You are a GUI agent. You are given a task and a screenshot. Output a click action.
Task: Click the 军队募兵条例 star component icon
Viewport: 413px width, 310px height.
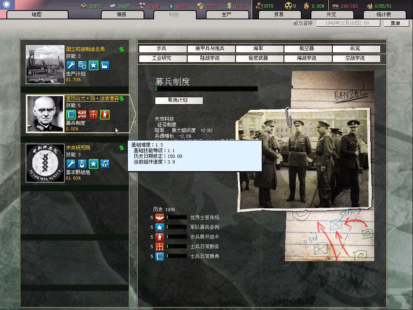(160, 228)
